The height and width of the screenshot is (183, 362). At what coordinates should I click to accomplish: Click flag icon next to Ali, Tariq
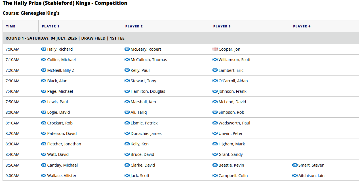(127, 112)
